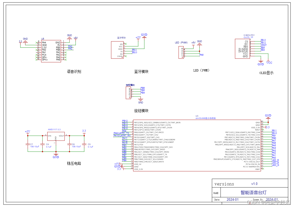Click the PB6 net label on knob connector
The image size is (294, 207).
pos(143,88)
